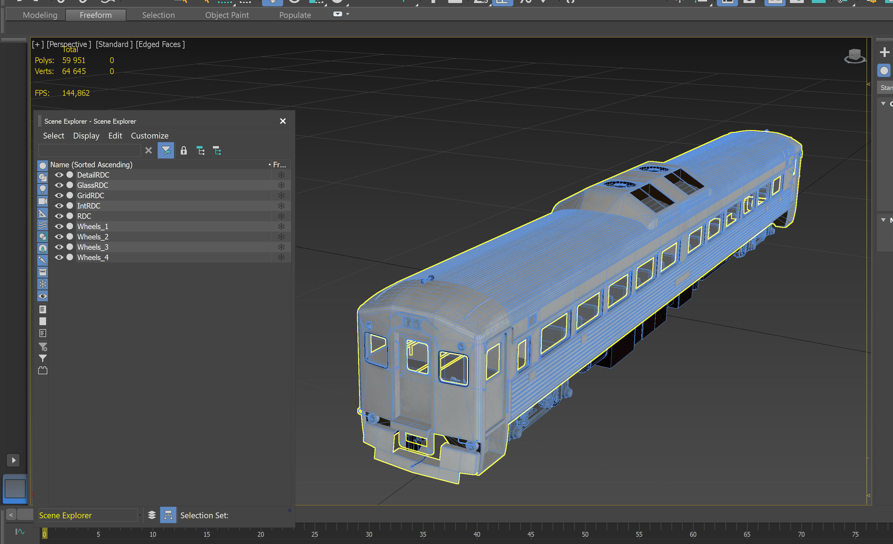
Task: Toggle Display Space Warps wavy icon
Action: [x=43, y=225]
